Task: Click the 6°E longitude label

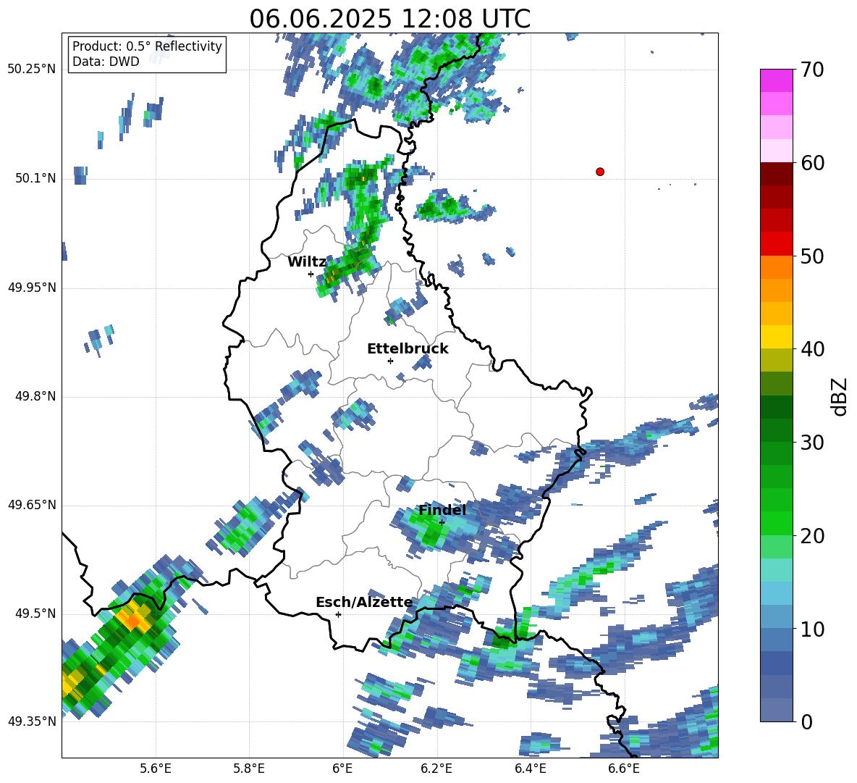Action: coord(342,769)
